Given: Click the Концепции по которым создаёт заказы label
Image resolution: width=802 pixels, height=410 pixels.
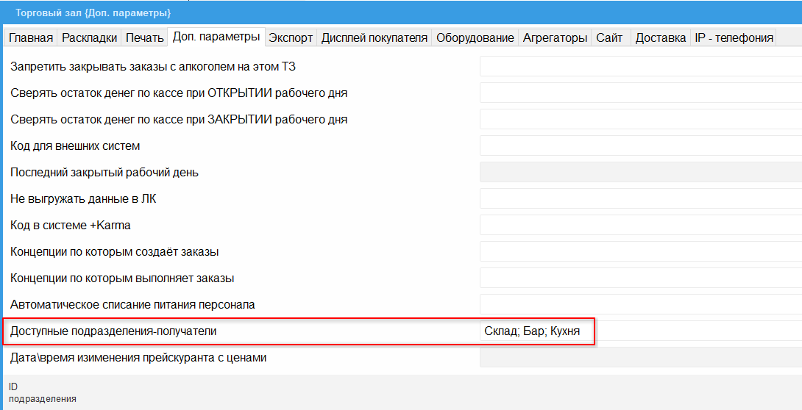Looking at the screenshot, I should tap(115, 252).
